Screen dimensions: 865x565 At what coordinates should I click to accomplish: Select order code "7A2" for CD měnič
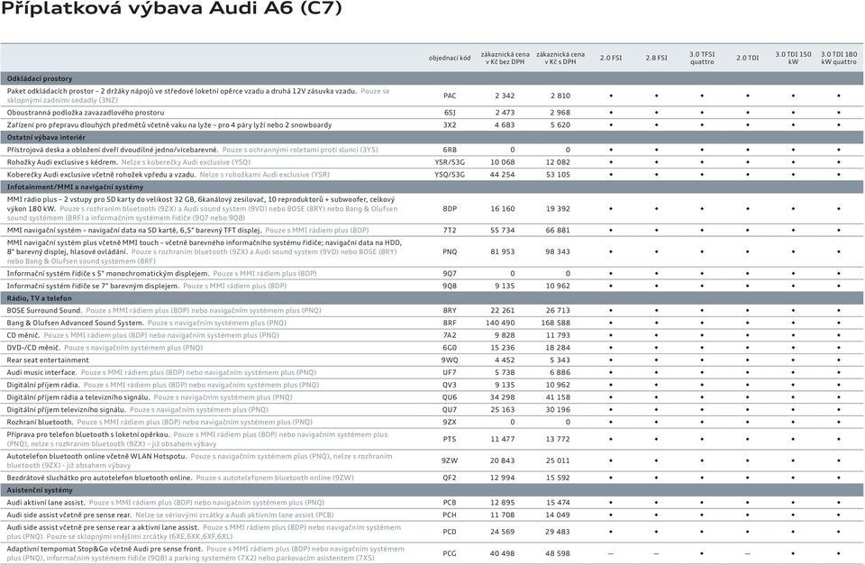(x=450, y=335)
